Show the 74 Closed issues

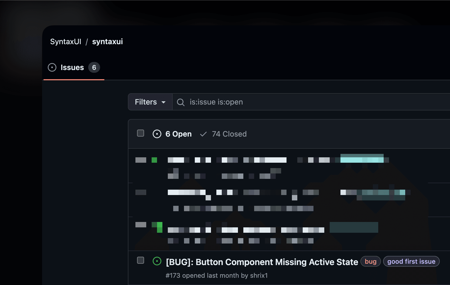pos(223,134)
